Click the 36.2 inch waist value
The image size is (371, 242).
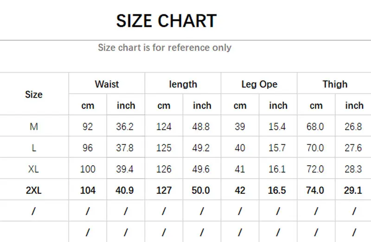tap(125, 127)
